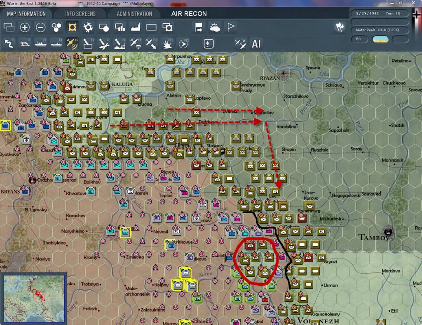Toggle the factory display icon
The height and width of the screenshot is (325, 422).
click(x=136, y=27)
